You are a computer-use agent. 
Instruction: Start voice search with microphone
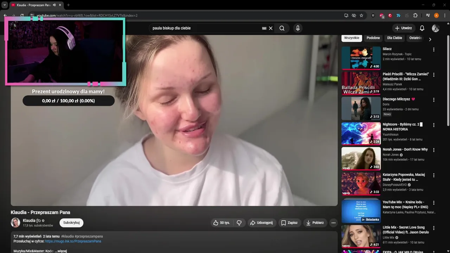[298, 28]
